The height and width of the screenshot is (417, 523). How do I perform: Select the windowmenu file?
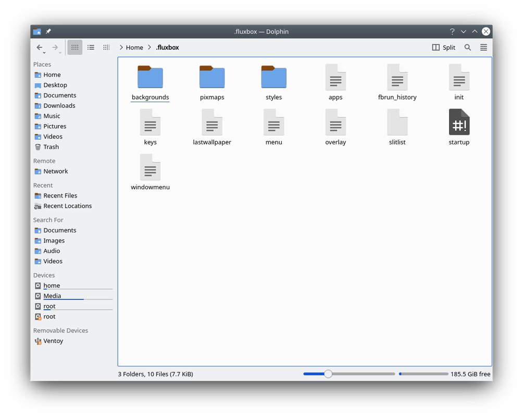(150, 173)
